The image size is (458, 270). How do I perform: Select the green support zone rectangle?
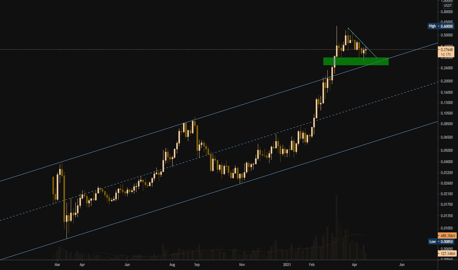[x=356, y=61]
